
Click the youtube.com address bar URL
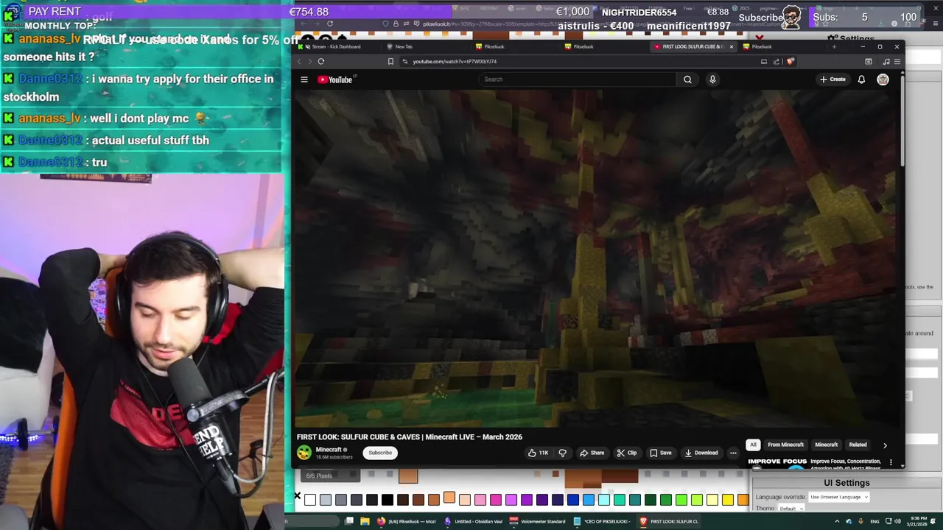click(455, 62)
